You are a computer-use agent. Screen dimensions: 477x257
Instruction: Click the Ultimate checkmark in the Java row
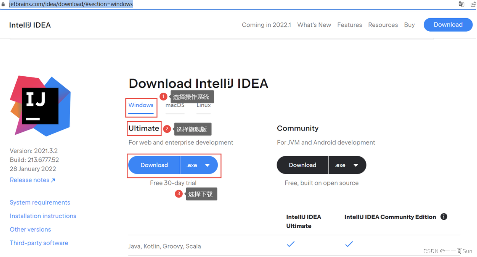(290, 244)
